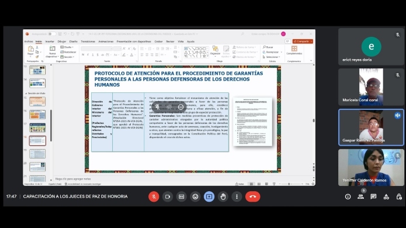Select slide 15 thumbnail

pyautogui.click(x=37, y=101)
